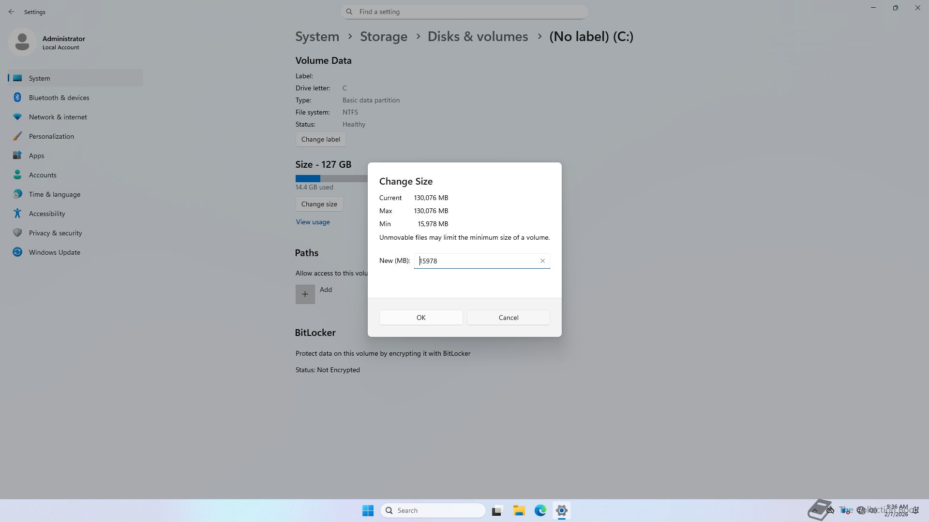Image resolution: width=929 pixels, height=522 pixels.
Task: Open Apps settings category
Action: pyautogui.click(x=36, y=156)
